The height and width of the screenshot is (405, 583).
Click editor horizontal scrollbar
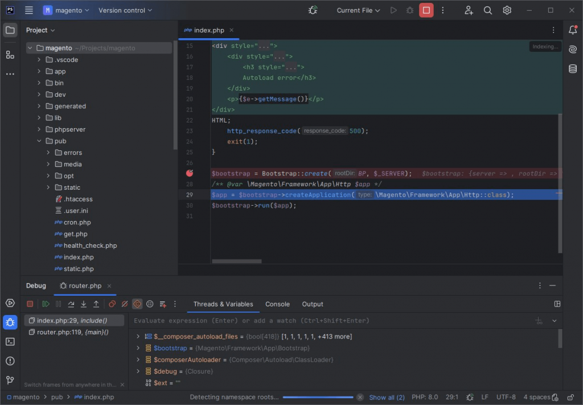point(236,261)
